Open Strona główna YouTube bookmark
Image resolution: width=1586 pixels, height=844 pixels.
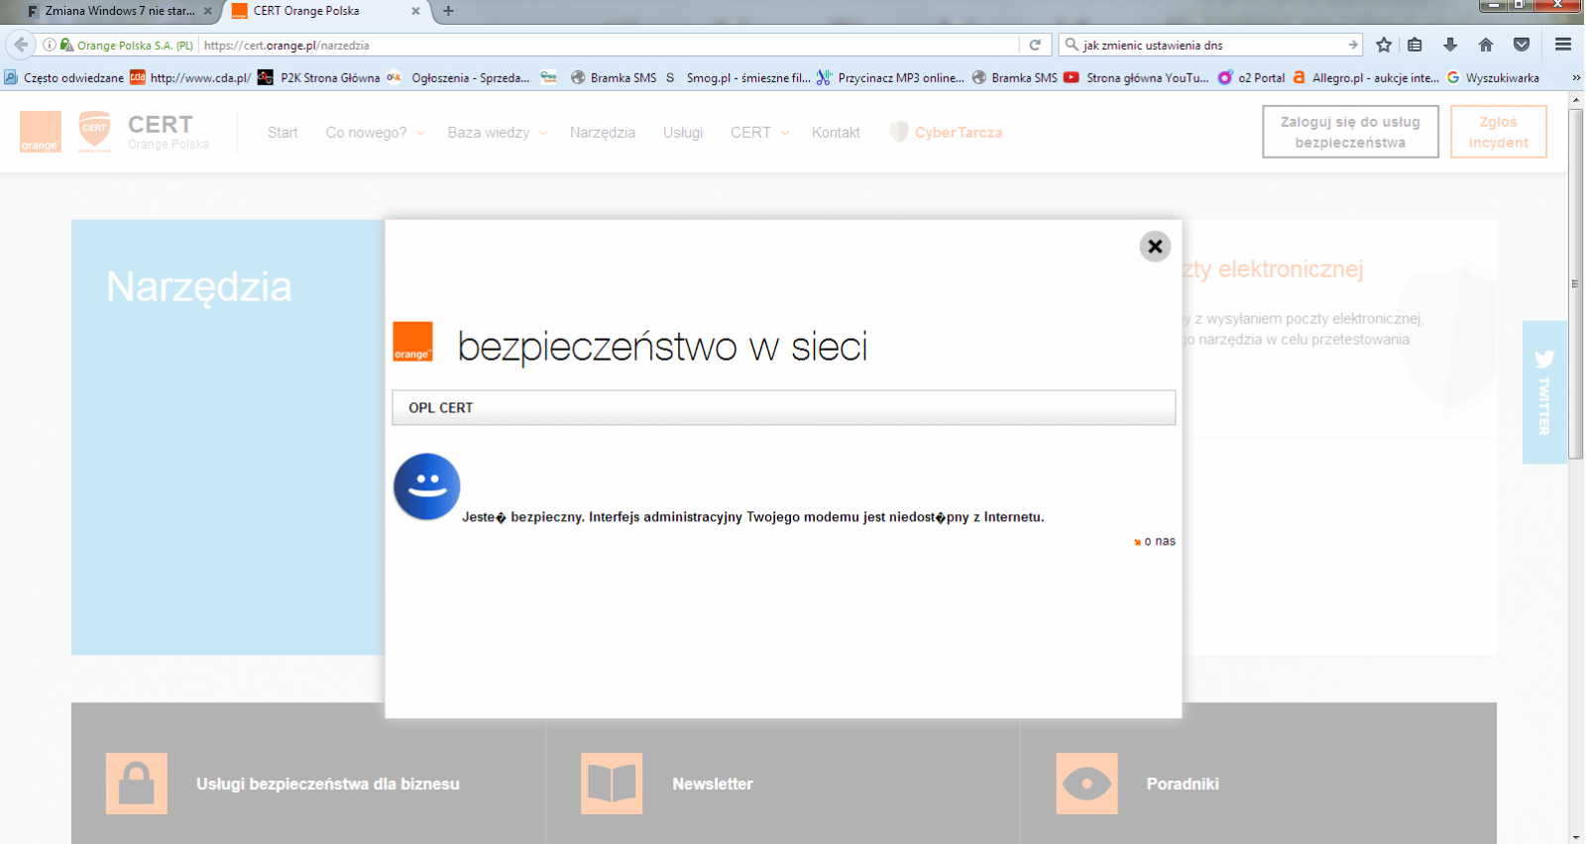point(1136,77)
